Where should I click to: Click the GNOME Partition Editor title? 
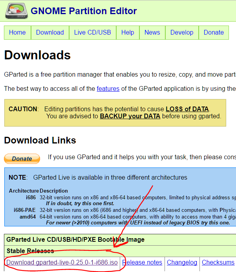pos(84,11)
